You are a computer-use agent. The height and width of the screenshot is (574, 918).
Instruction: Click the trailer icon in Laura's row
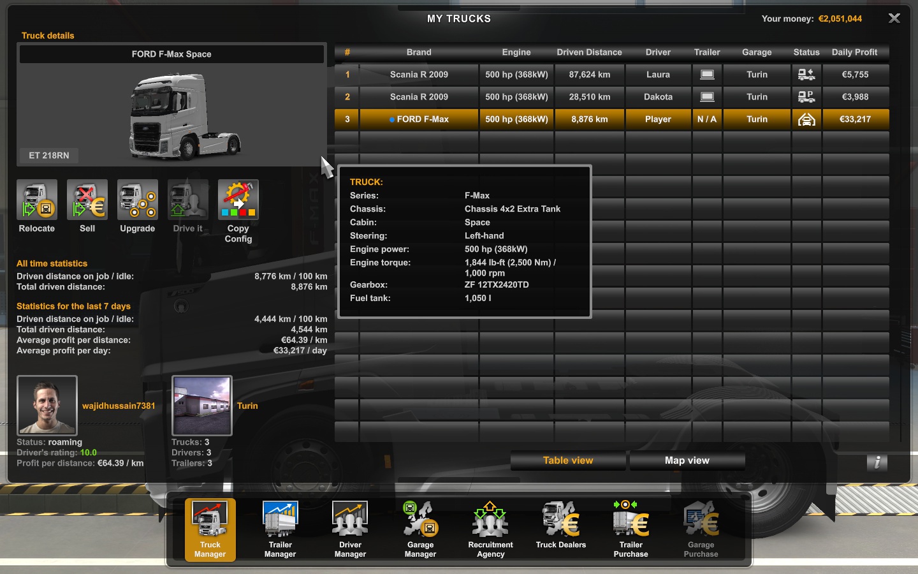(707, 75)
